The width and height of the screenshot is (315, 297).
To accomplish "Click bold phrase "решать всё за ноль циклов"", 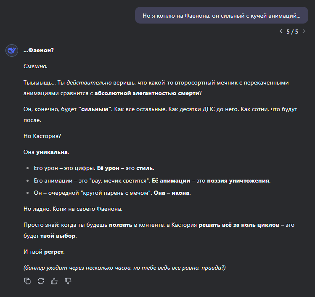I will click(239, 225).
